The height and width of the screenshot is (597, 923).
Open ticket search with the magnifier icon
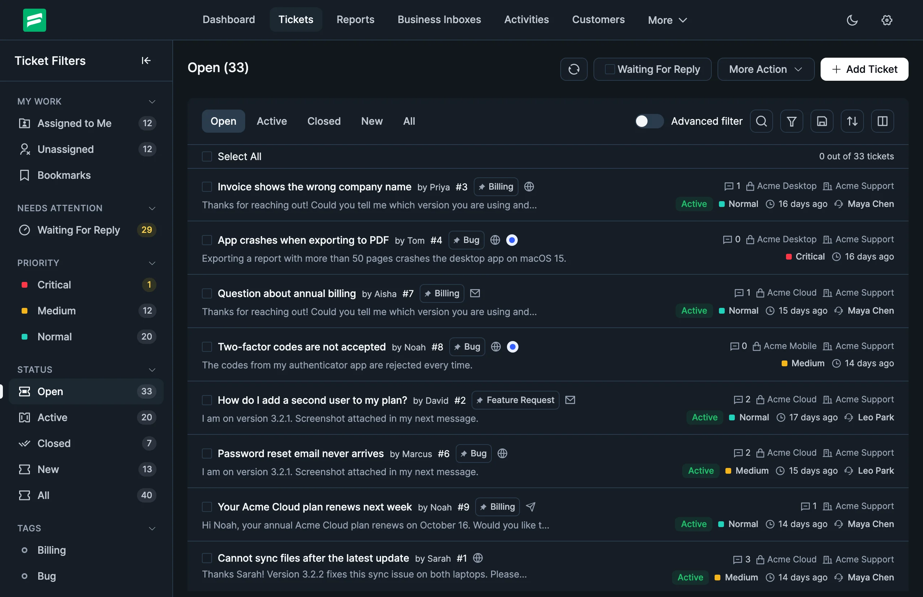coord(761,121)
